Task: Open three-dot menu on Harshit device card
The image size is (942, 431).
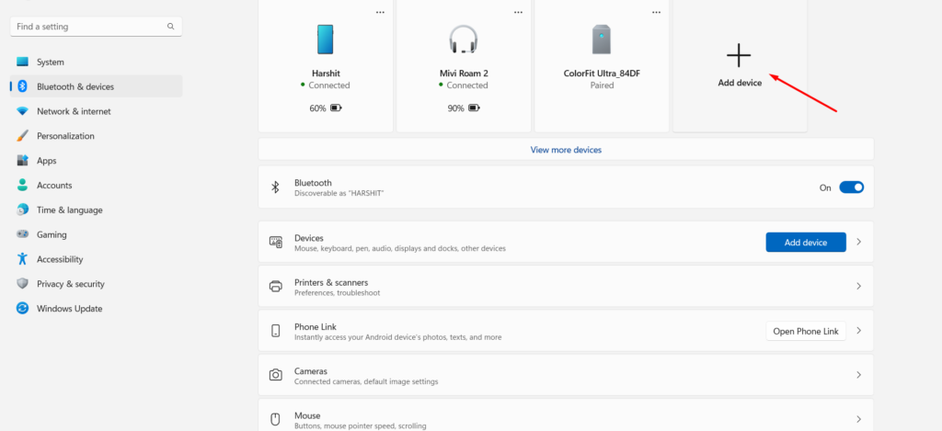Action: 380,12
